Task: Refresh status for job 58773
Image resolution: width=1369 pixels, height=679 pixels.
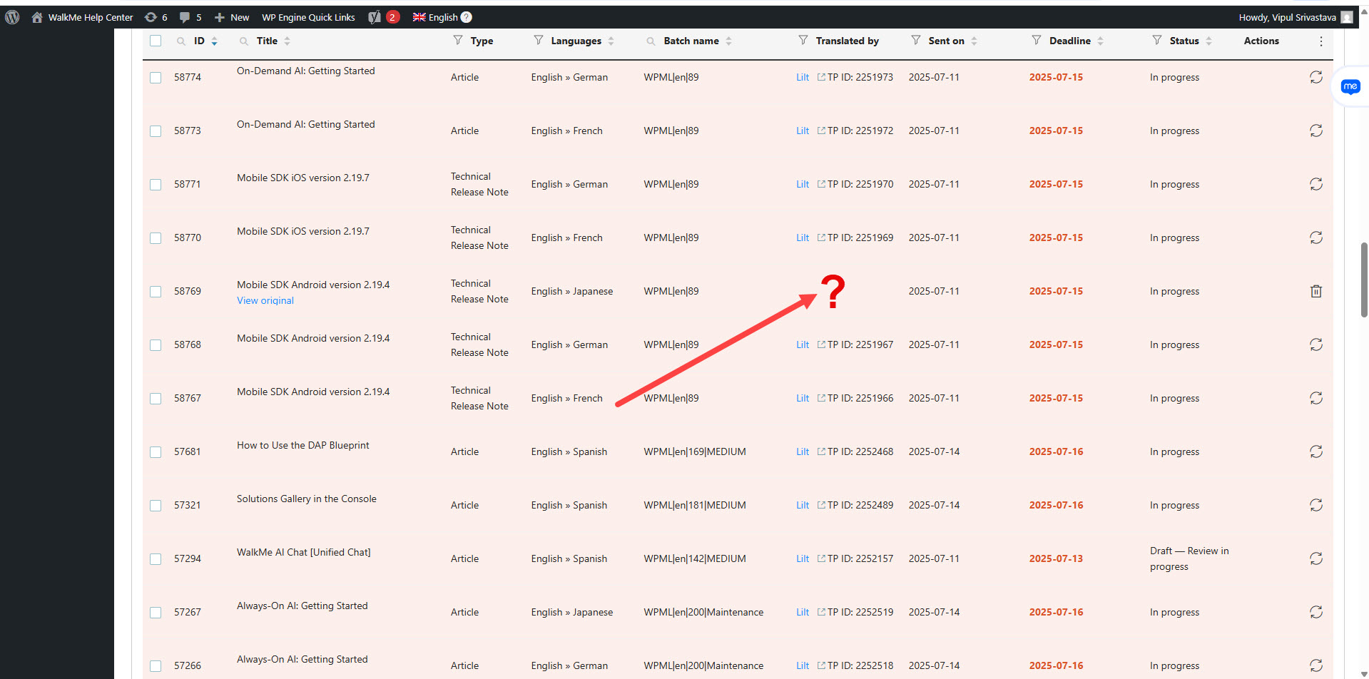Action: 1316,131
